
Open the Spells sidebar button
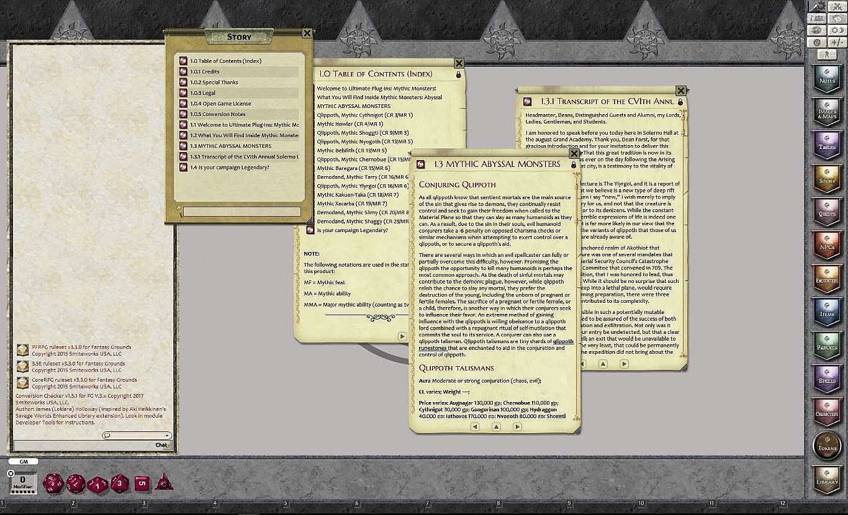[x=827, y=380]
